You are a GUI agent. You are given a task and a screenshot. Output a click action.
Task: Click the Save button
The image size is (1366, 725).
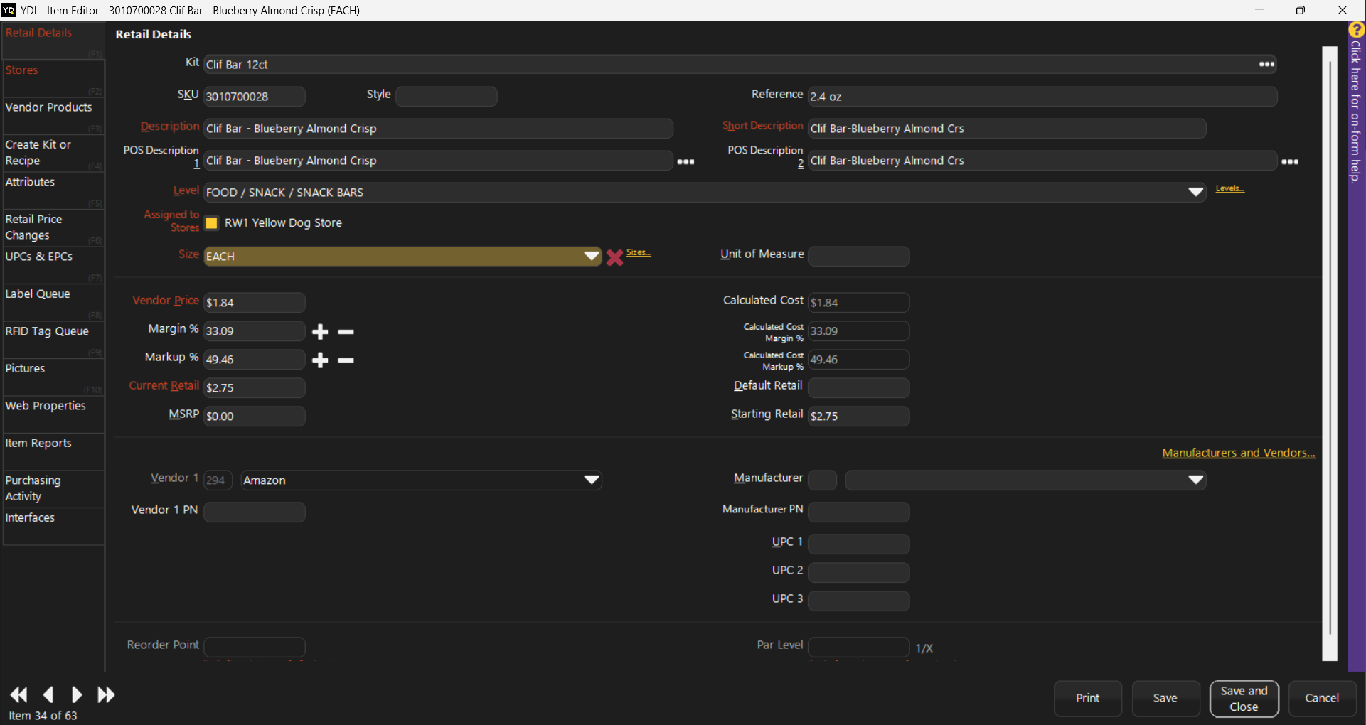coord(1165,698)
